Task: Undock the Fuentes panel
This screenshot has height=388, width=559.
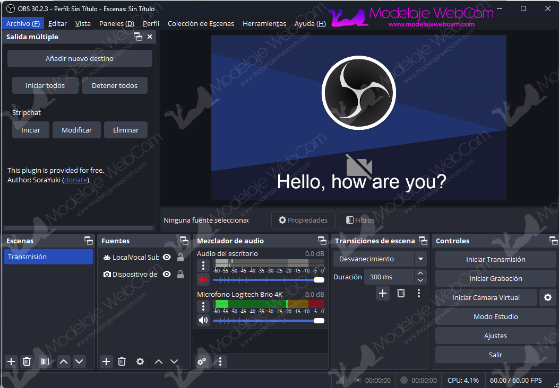Action: coord(184,241)
